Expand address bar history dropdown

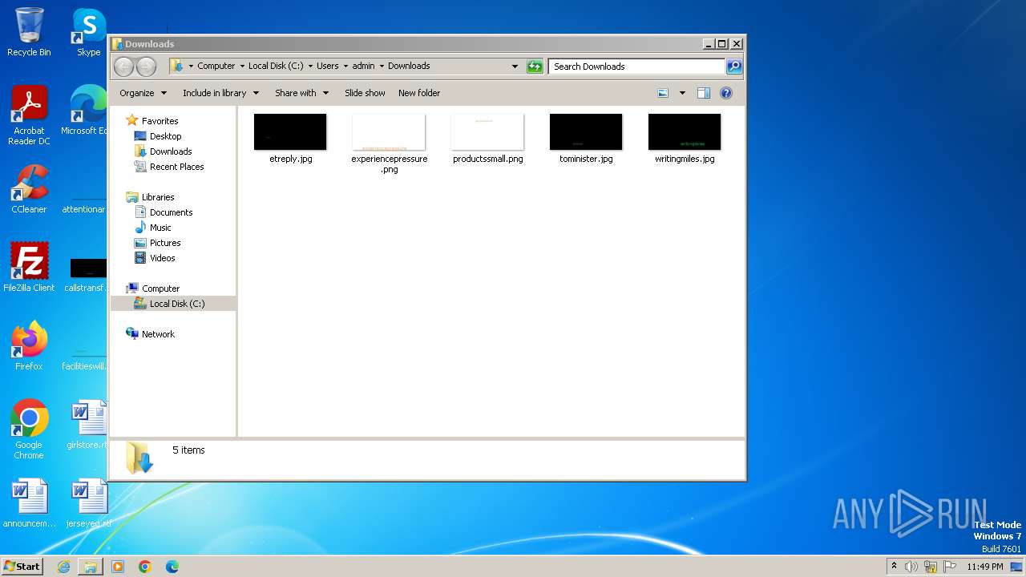pyautogui.click(x=515, y=67)
